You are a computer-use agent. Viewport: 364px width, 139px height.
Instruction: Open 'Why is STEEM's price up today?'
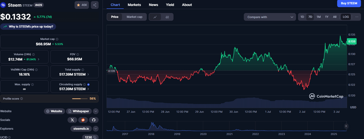28,26
